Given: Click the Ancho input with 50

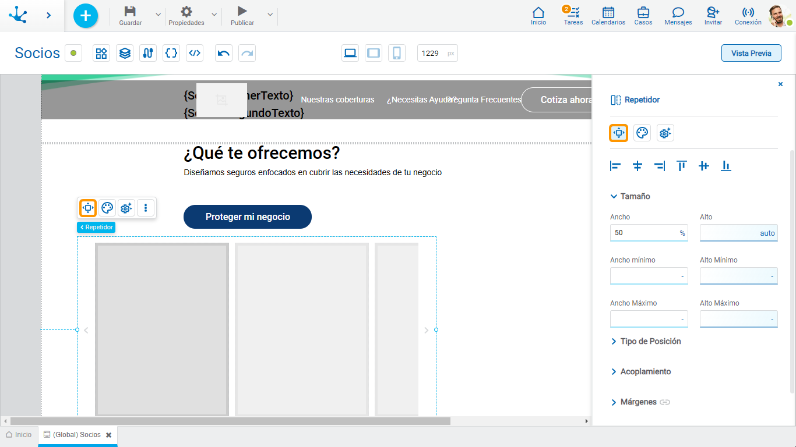Looking at the screenshot, I should 649,233.
